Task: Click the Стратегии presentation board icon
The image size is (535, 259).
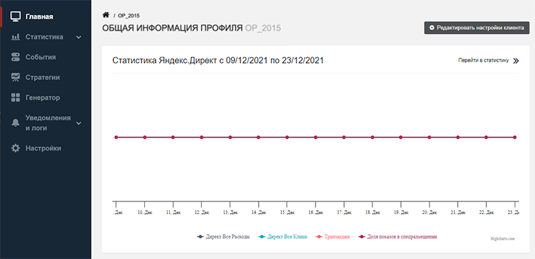Action: pos(16,77)
